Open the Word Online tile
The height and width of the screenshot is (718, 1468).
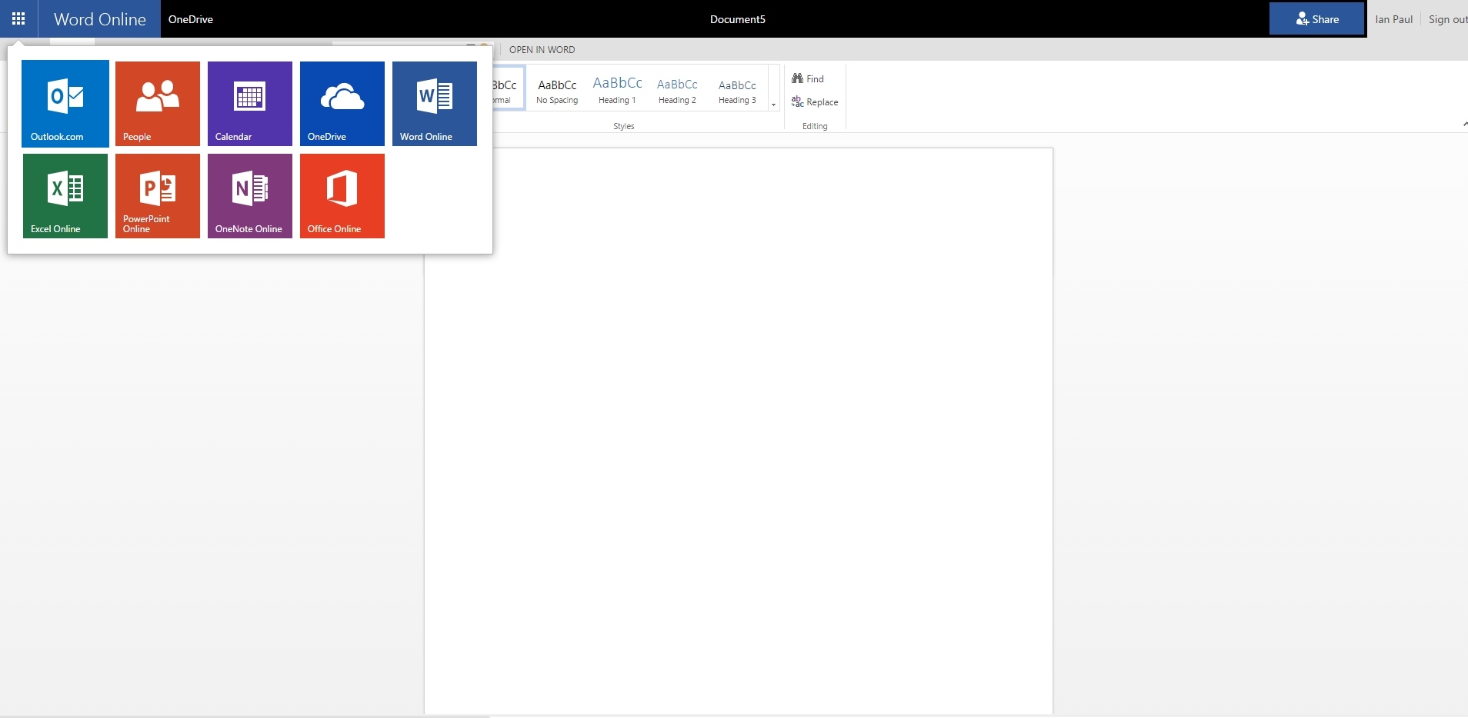point(435,104)
